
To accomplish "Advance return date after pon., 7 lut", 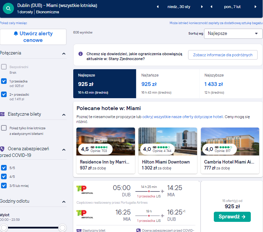I will 255,7.
